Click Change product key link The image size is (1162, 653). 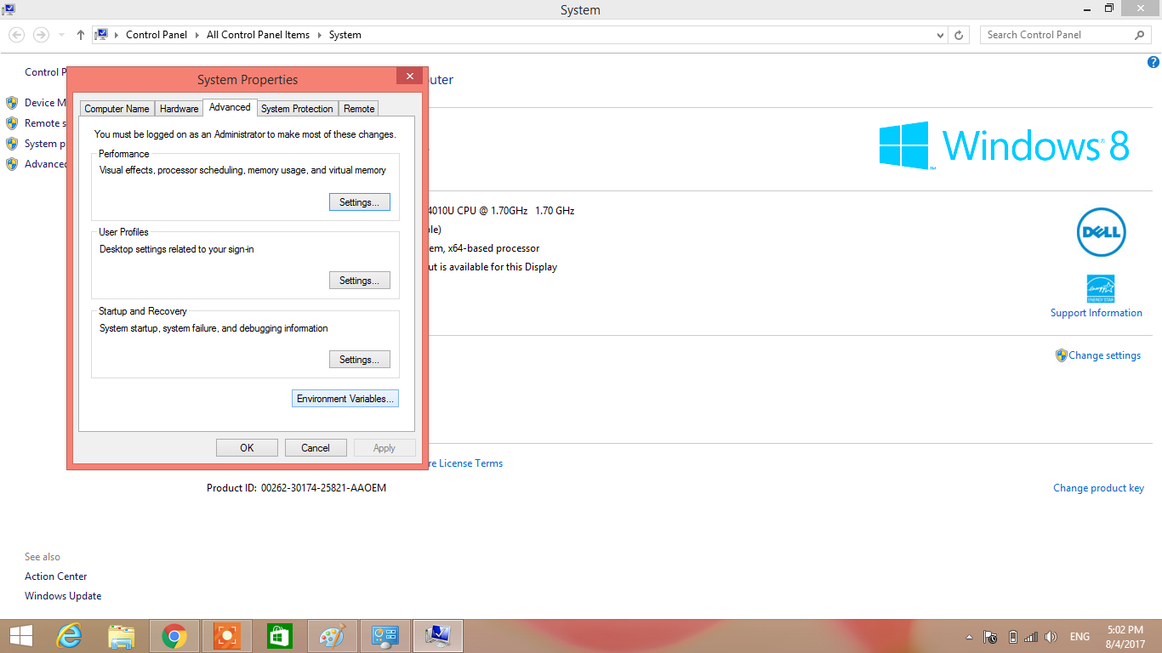click(x=1098, y=488)
